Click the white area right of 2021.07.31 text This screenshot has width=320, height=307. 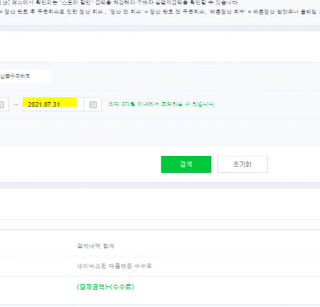(x=80, y=104)
